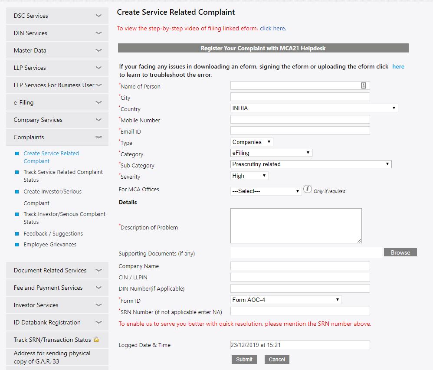Open the Country dropdown showing INDIA
433x370 pixels.
tap(314, 108)
